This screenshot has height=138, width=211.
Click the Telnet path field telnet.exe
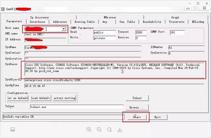77,107
